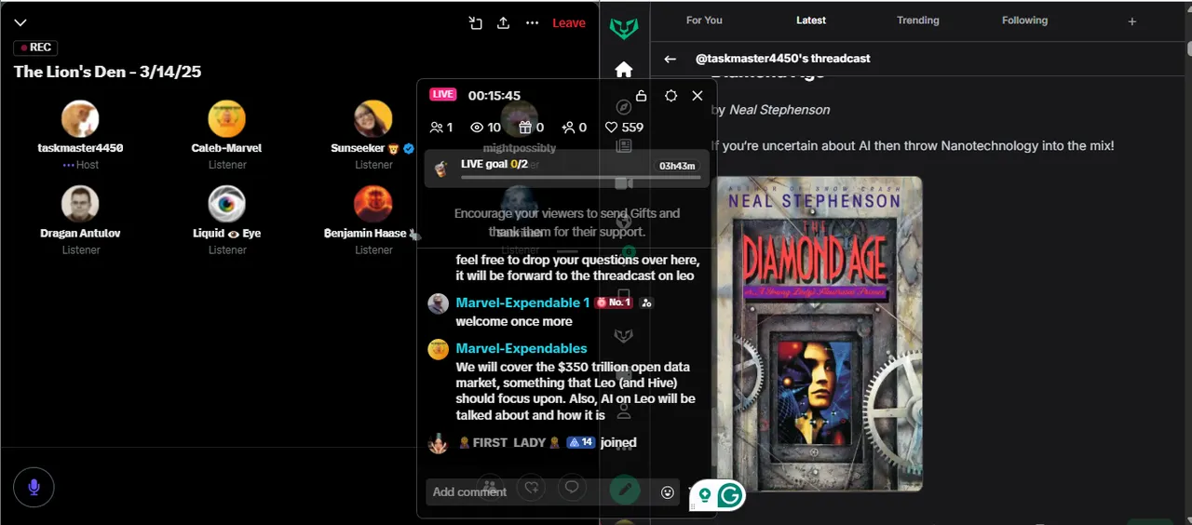Share the Lion's Den space via share icon
This screenshot has width=1192, height=525.
503,23
